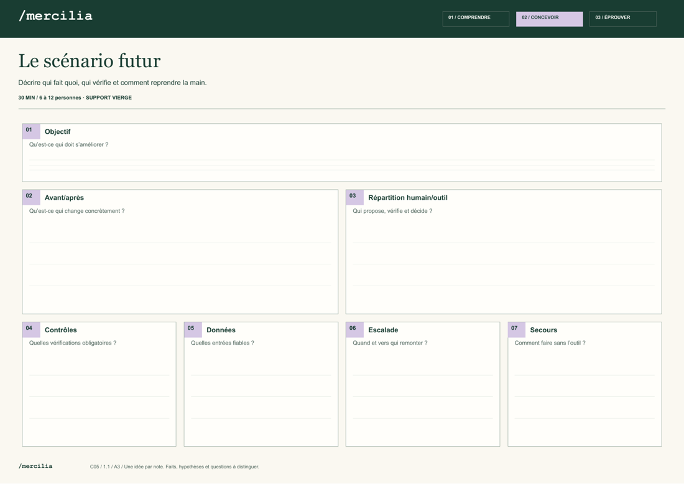Click the subtitle "Décrire qui fait quoi…"
The image size is (684, 484).
point(113,83)
